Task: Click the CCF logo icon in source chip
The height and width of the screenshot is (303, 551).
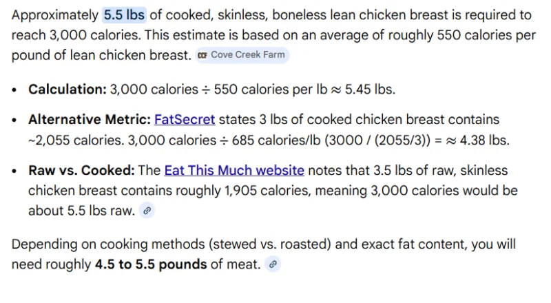Action: pyautogui.click(x=202, y=55)
